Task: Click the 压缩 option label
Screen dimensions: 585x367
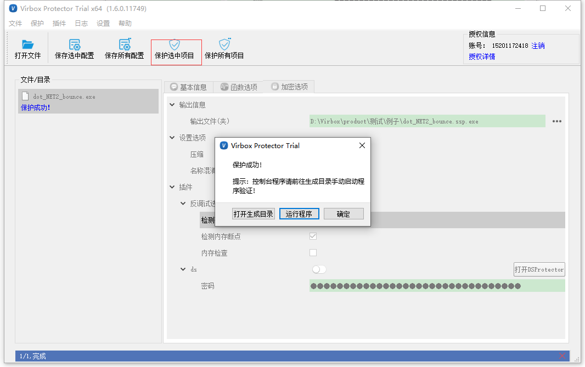Action: pos(197,154)
